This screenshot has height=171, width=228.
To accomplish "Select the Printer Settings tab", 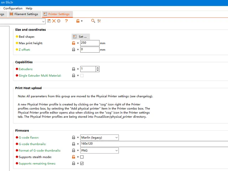I will 57,14.
